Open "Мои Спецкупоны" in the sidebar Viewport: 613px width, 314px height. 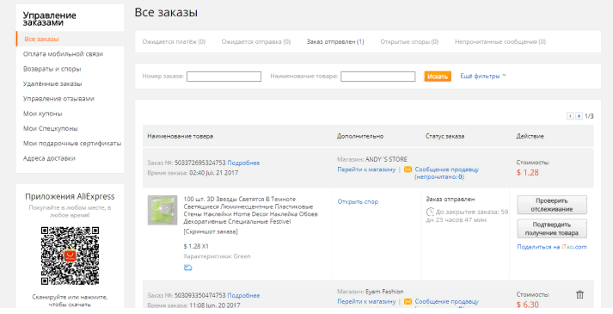[x=51, y=128]
